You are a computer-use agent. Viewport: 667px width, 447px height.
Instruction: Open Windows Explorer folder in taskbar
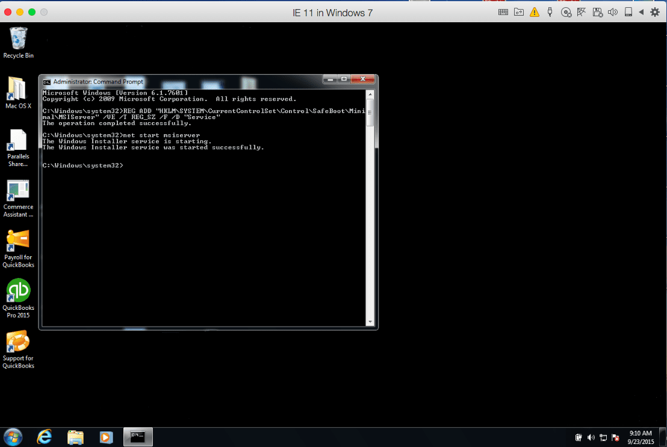coord(75,437)
